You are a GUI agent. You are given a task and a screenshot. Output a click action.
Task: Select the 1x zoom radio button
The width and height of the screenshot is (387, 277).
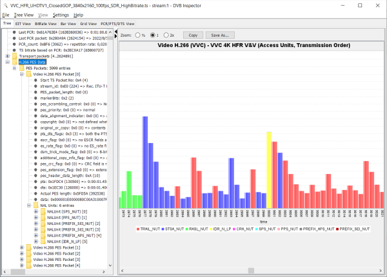pyautogui.click(x=152, y=35)
